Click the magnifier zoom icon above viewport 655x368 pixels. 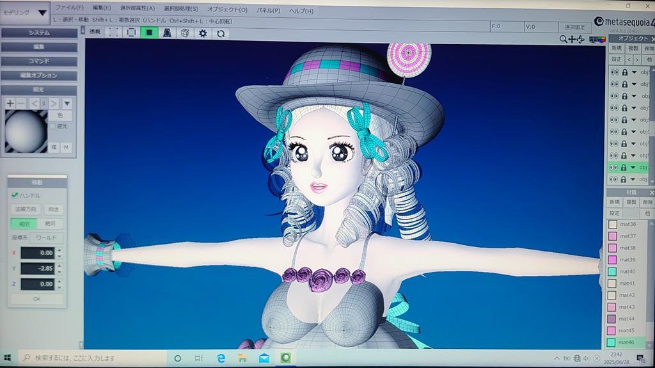click(x=563, y=39)
